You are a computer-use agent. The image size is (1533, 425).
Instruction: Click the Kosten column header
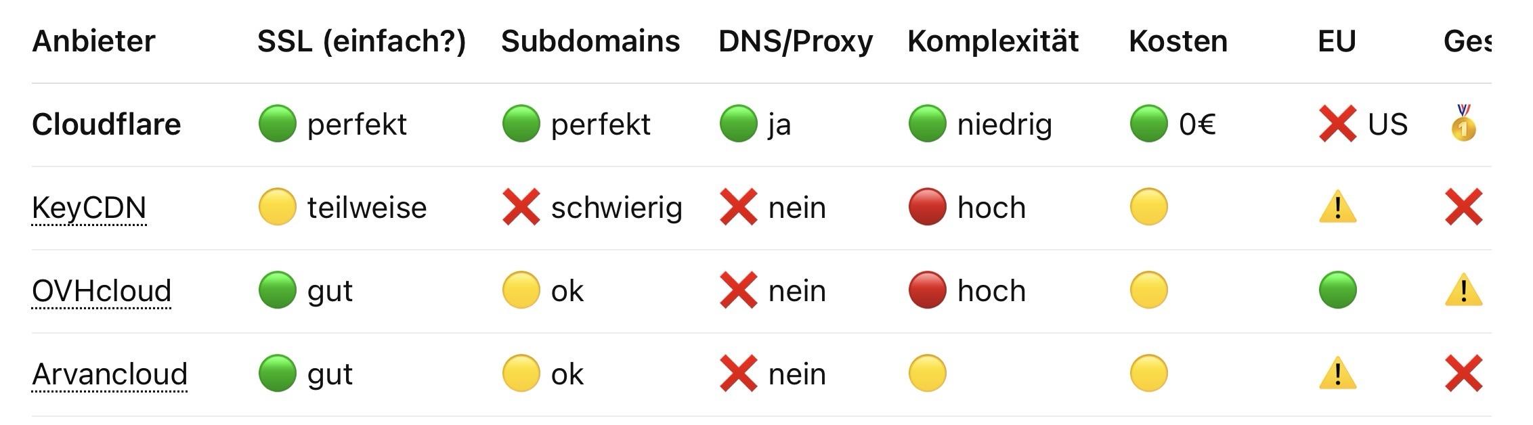tap(1178, 41)
